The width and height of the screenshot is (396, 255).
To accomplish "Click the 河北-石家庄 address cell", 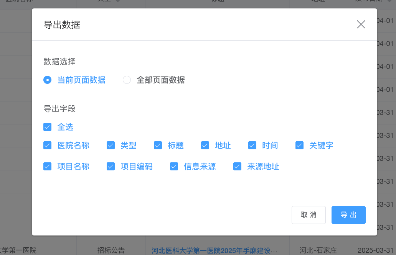I will pyautogui.click(x=318, y=251).
